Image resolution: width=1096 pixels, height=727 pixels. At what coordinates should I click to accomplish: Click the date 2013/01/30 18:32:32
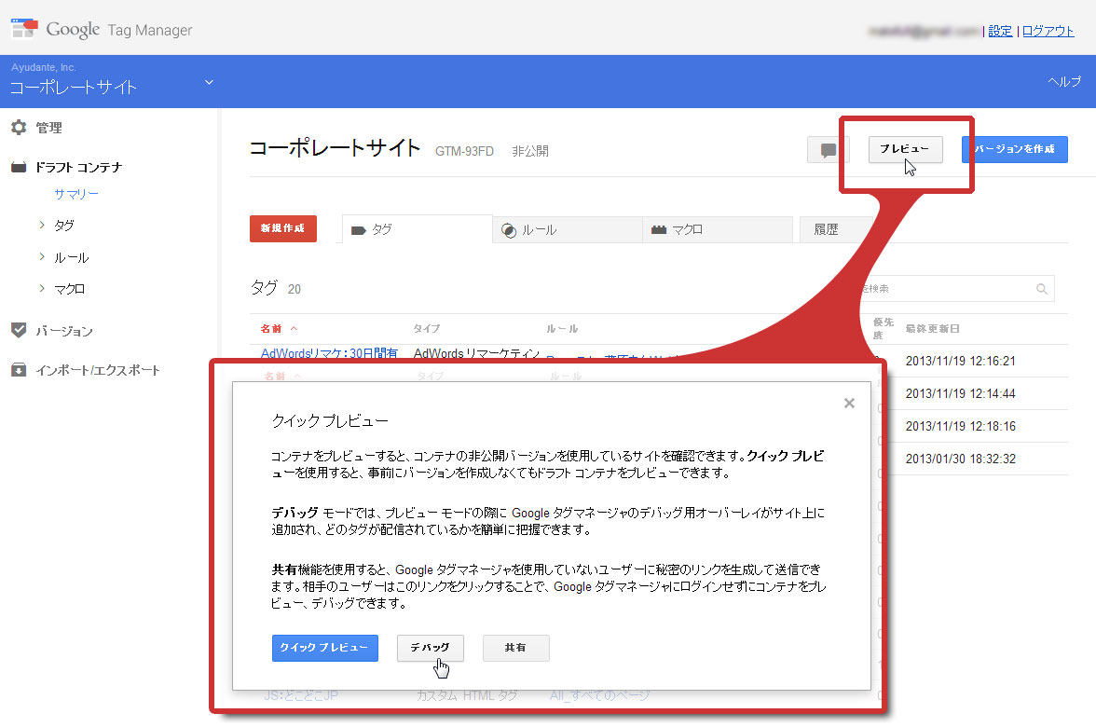click(960, 459)
